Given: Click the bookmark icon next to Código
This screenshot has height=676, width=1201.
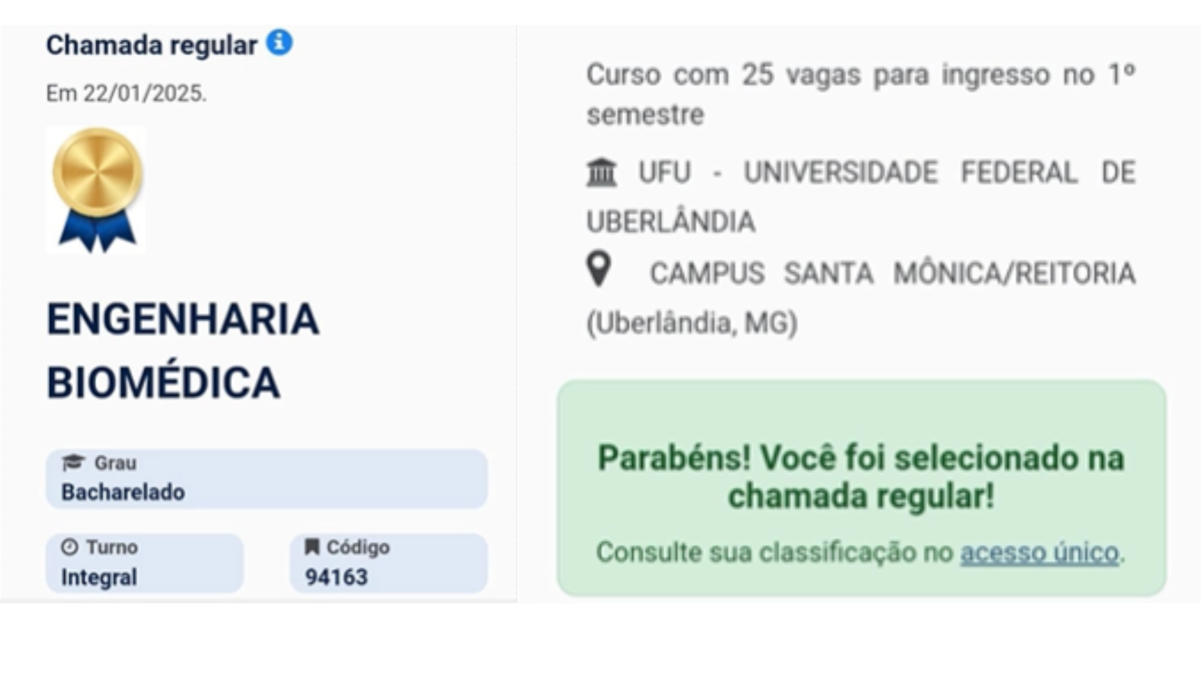Looking at the screenshot, I should coord(312,546).
